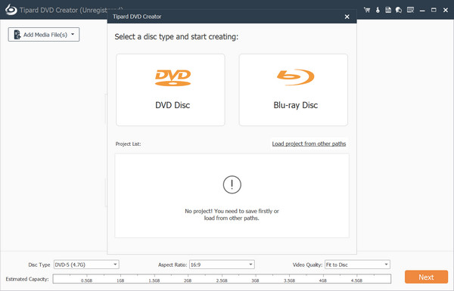Click the shopping cart purchase icon
The width and height of the screenshot is (454, 291).
367,10
